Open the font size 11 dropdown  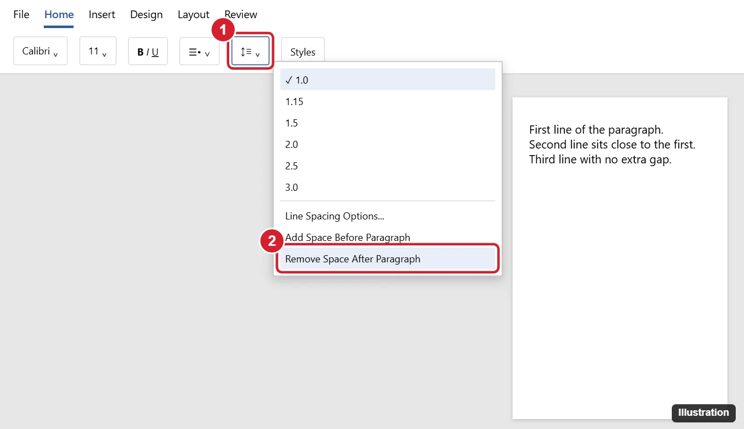coord(98,51)
